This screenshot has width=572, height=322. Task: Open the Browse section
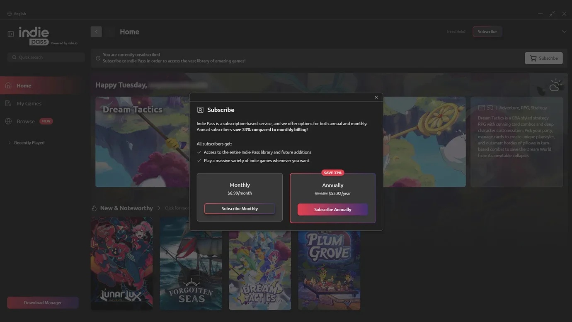coord(26,122)
